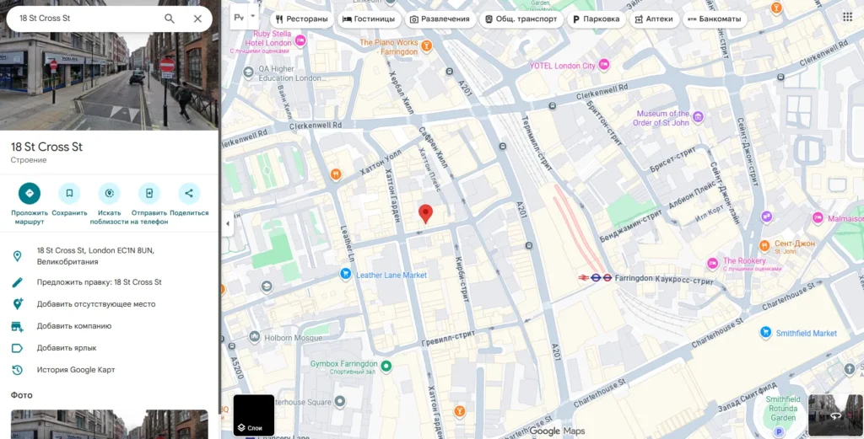This screenshot has height=439, width=864.
Task: Open the Слои map layers switcher
Action: click(x=254, y=415)
